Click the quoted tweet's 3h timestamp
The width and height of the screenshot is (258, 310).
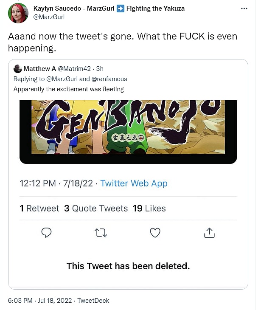(x=99, y=69)
